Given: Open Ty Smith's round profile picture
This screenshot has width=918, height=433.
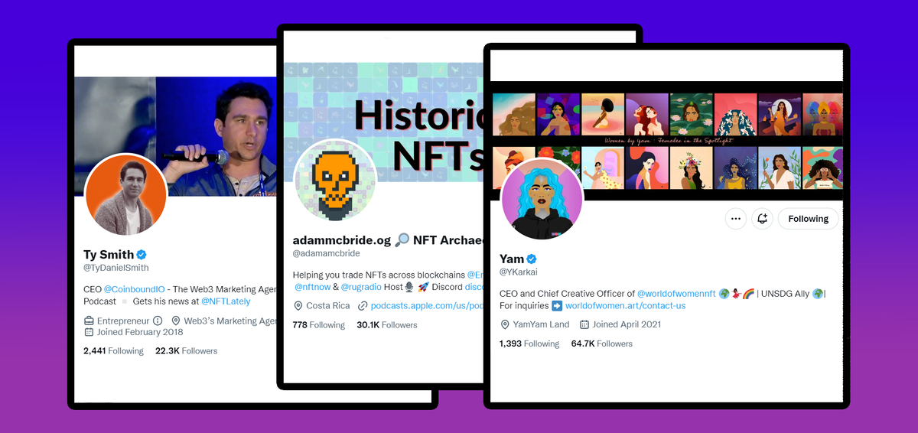Looking at the screenshot, I should pos(125,194).
